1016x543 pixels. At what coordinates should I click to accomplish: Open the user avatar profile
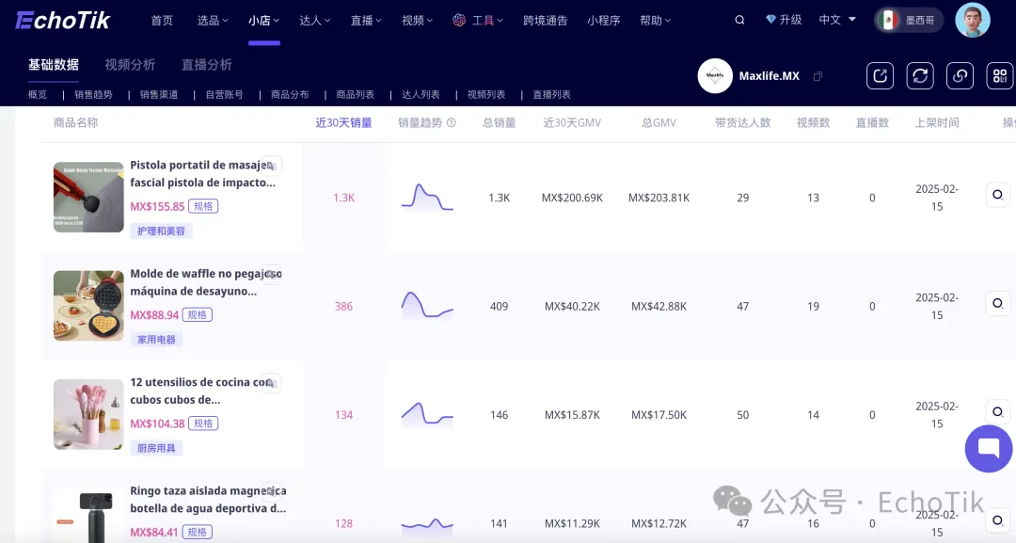coord(972,20)
